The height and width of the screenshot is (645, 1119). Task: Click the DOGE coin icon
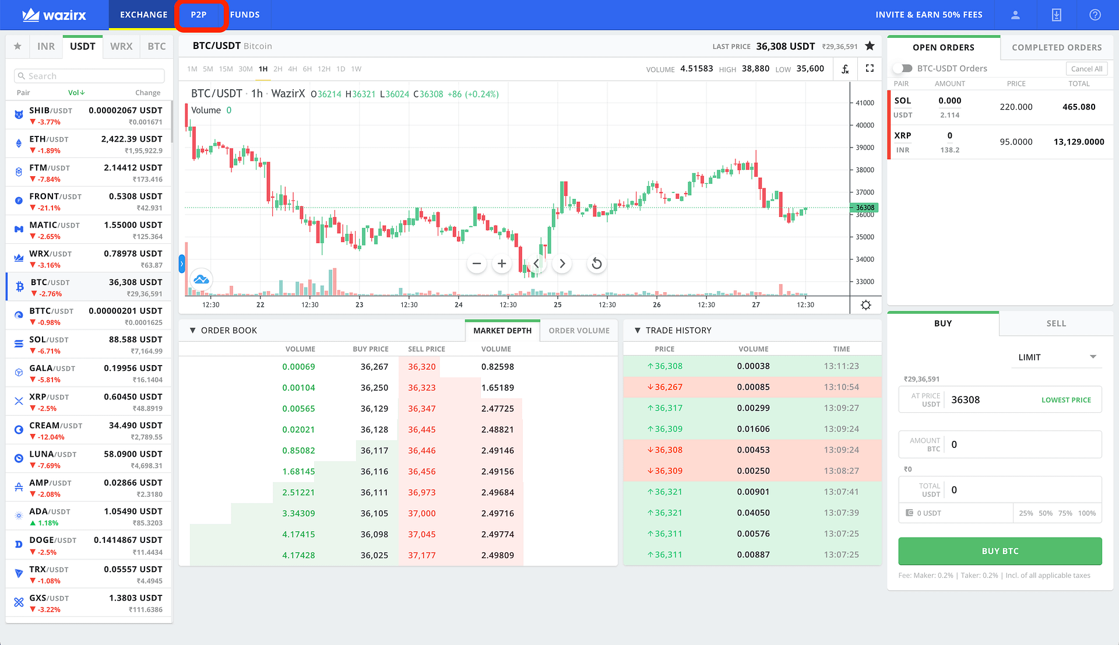[19, 545]
